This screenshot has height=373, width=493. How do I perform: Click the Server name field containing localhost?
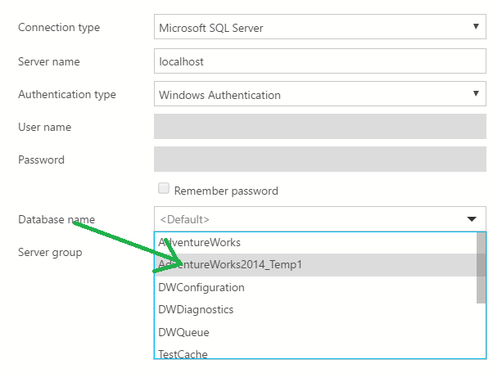click(319, 61)
